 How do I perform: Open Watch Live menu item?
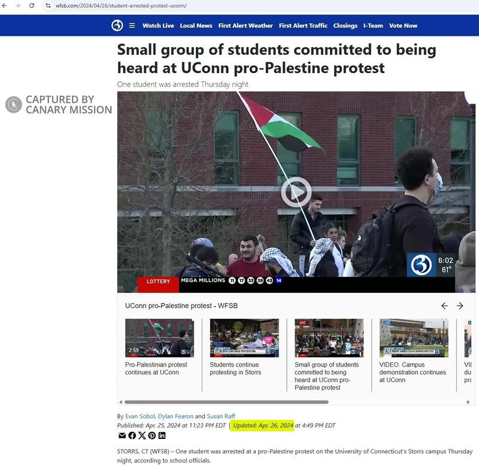[158, 26]
